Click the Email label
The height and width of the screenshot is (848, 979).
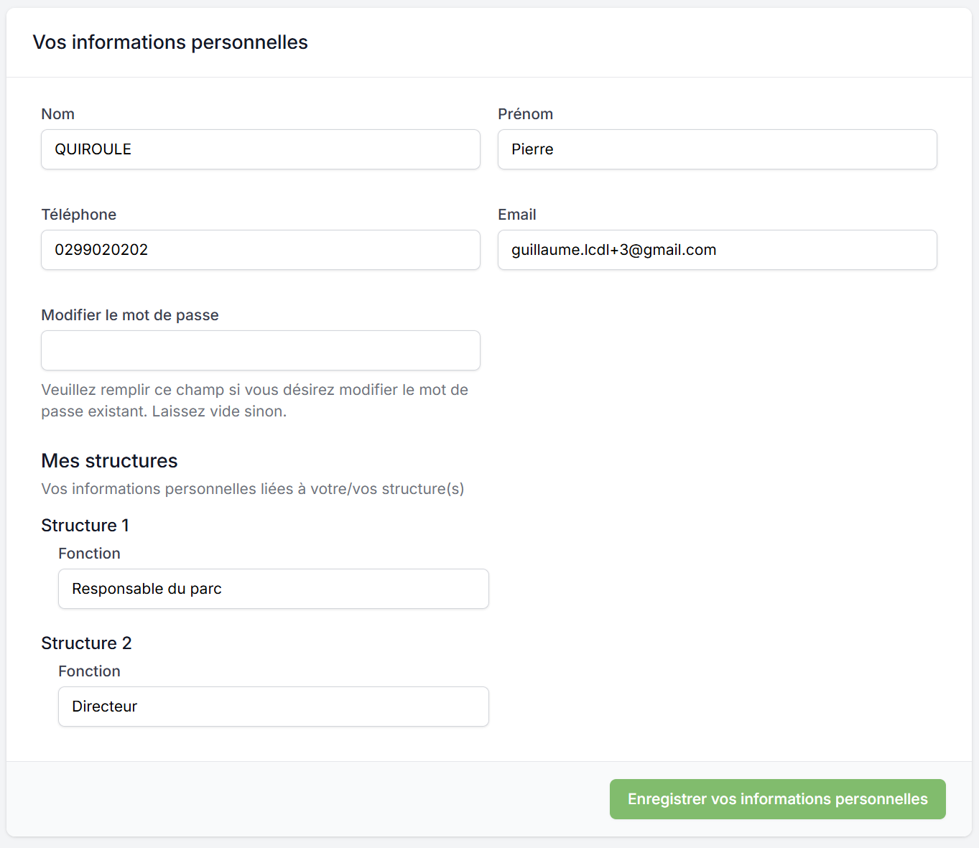click(x=516, y=215)
